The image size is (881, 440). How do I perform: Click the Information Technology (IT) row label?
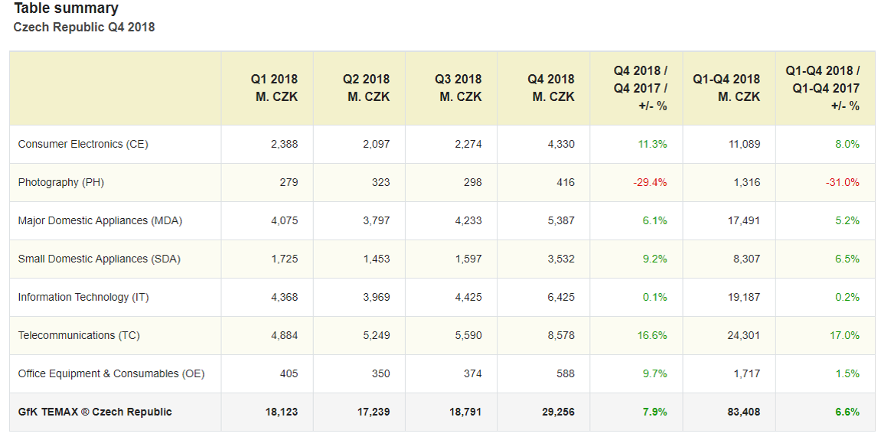83,297
